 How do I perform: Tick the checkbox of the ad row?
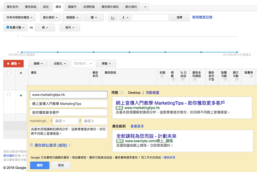(9, 94)
